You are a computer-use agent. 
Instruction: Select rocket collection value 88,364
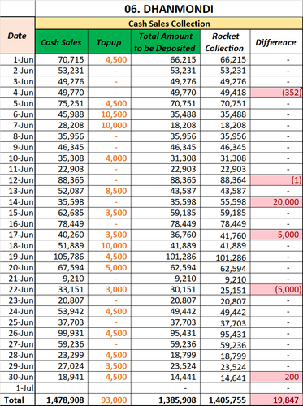pyautogui.click(x=225, y=180)
